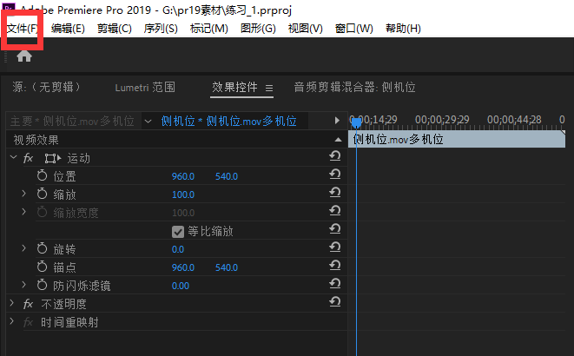Viewport: 574px width, 356px height.
Task: Open the Effect Controls panel menu icon
Action: click(x=269, y=89)
